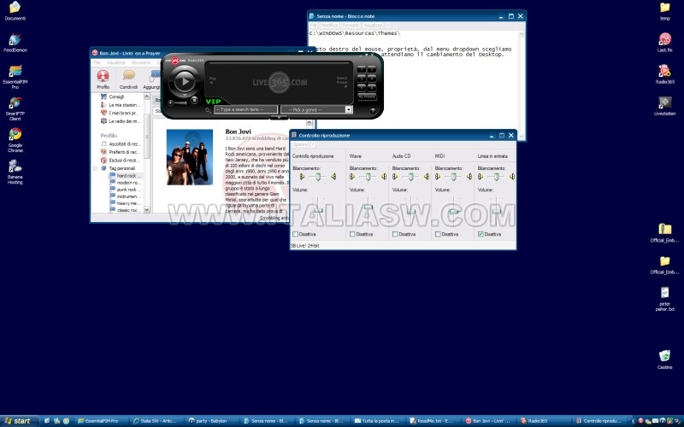Select the 'hard rock' personal tag
The height and width of the screenshot is (427, 684).
click(x=125, y=176)
